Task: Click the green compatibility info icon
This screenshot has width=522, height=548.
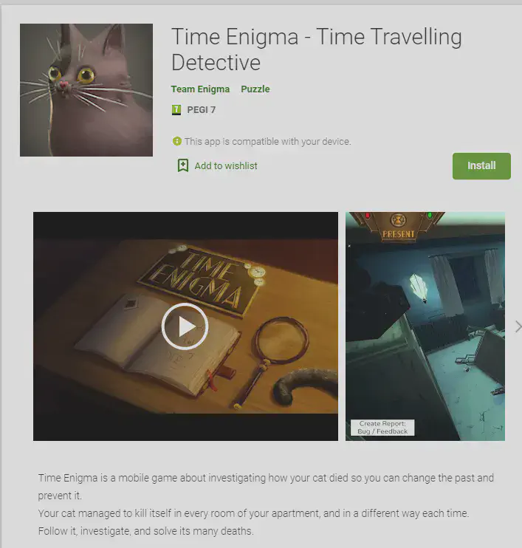Action: (176, 141)
